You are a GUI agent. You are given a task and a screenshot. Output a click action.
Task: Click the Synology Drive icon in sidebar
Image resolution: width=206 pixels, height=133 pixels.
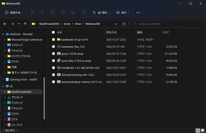pyautogui.click(x=7, y=80)
